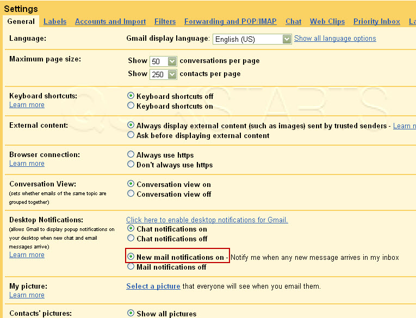Image resolution: width=416 pixels, height=318 pixels.
Task: Open the Labels settings tab
Action: coord(55,22)
